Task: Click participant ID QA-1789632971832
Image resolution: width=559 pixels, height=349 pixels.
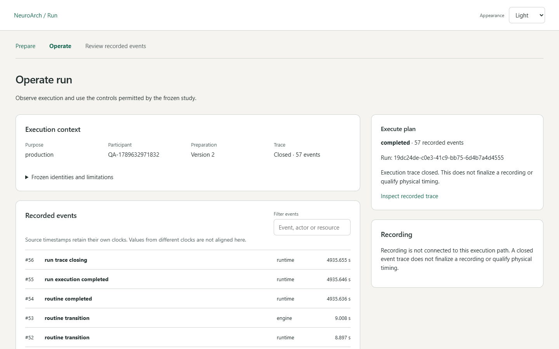Action: [x=134, y=155]
